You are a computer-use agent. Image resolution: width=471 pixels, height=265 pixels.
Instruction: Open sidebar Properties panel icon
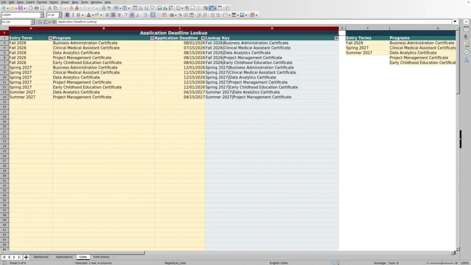(x=466, y=29)
